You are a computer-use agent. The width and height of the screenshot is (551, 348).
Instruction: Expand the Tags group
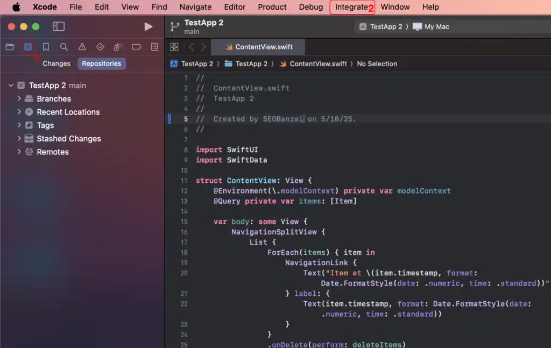[19, 125]
